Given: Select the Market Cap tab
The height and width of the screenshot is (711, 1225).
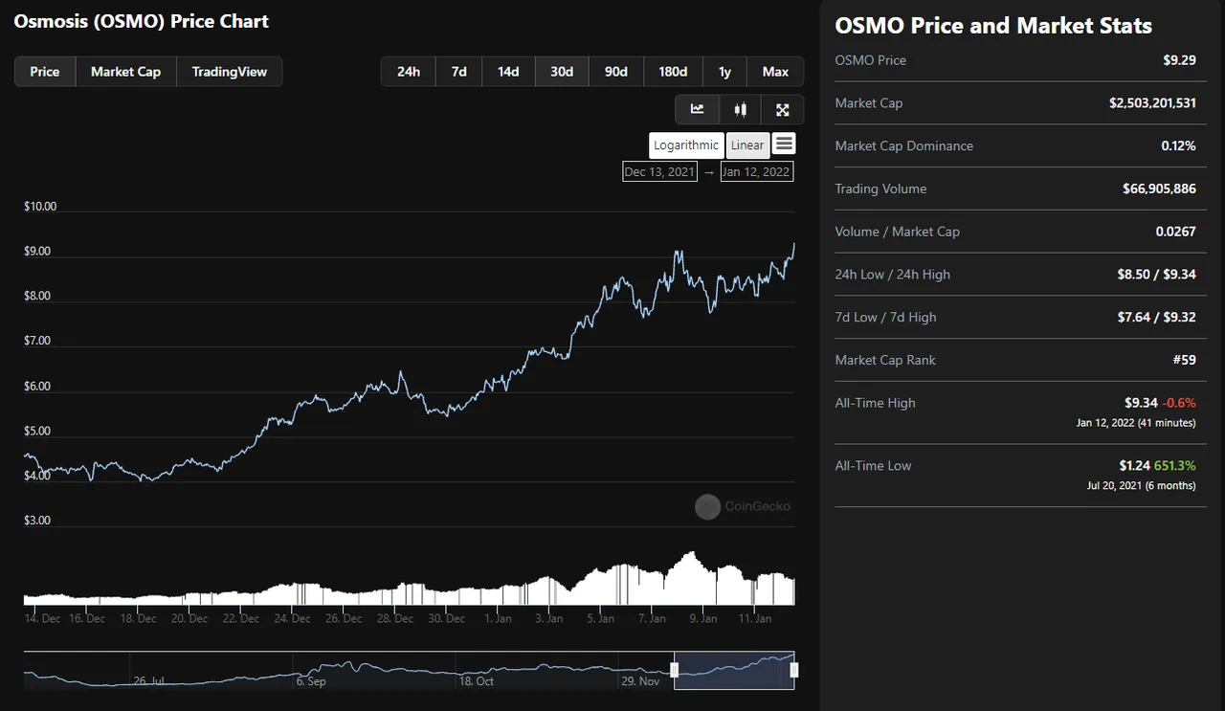Looking at the screenshot, I should coord(125,72).
